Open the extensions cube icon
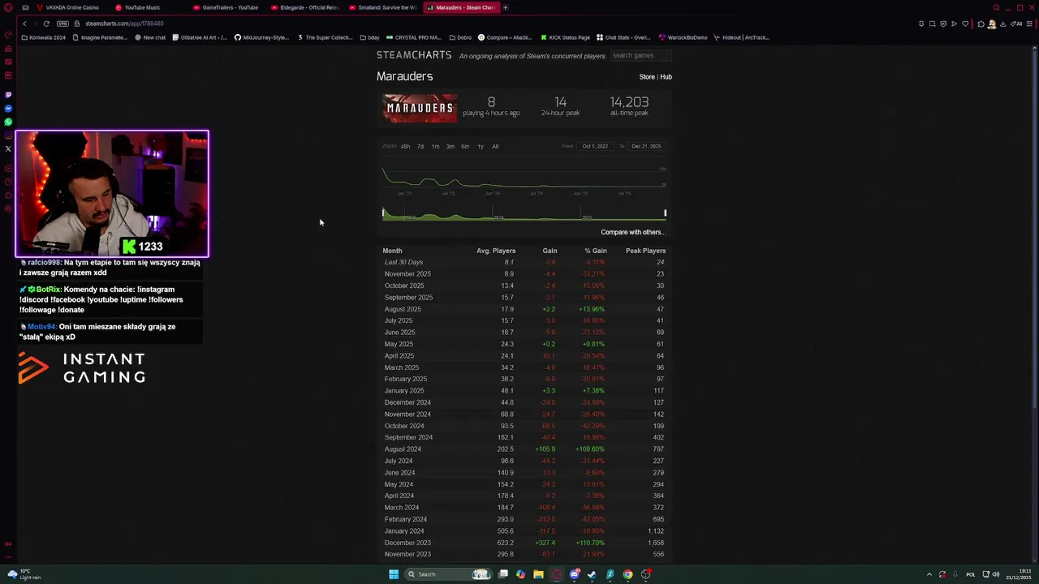Image resolution: width=1039 pixels, height=584 pixels. [981, 24]
